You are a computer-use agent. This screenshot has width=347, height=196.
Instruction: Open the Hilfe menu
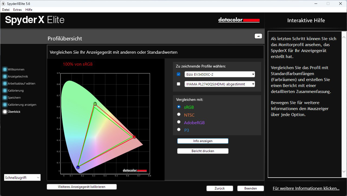29,9
